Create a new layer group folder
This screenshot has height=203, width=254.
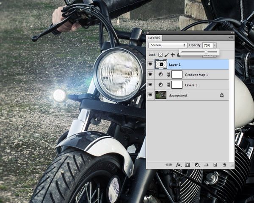click(206, 164)
